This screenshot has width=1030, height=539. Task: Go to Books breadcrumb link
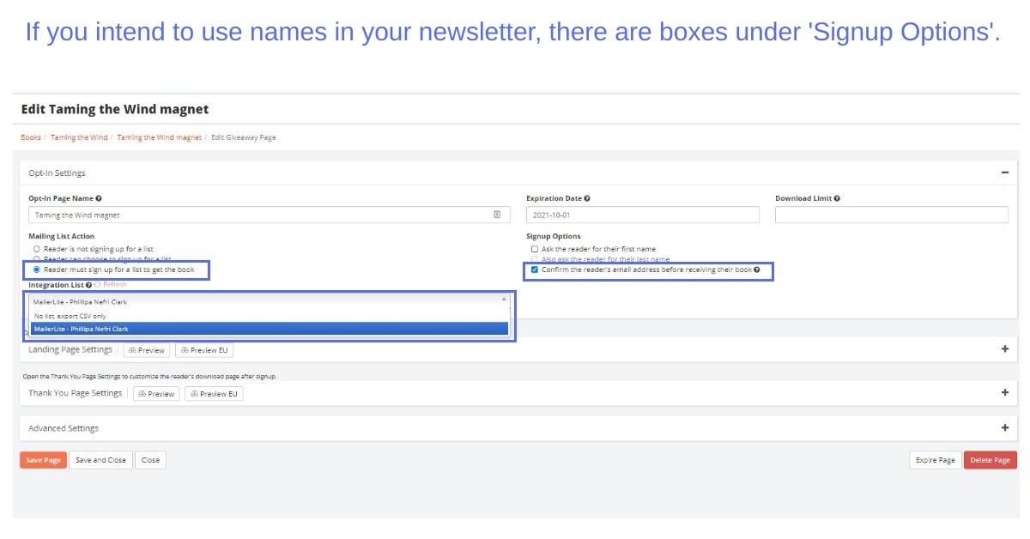point(31,137)
